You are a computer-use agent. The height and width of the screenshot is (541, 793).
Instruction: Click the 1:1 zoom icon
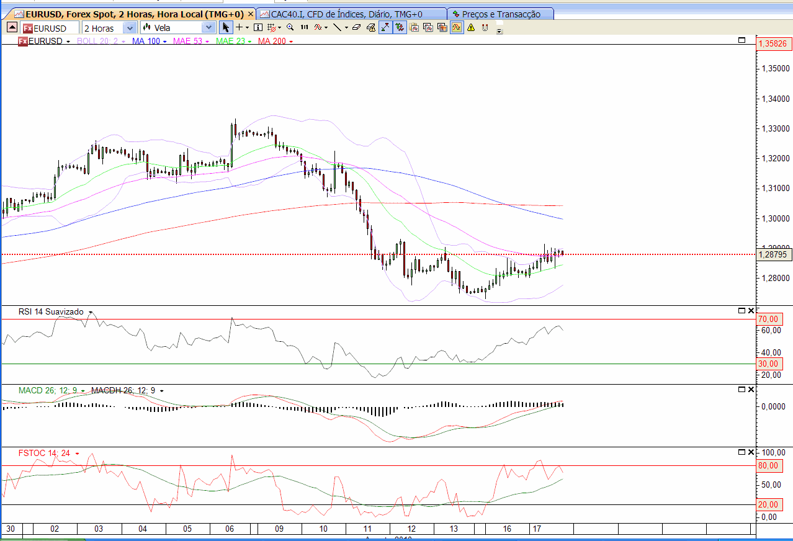(305, 27)
